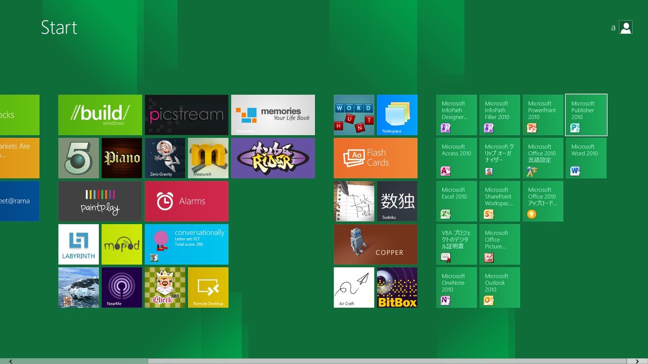Select the Microsoft Publisher 2010 tile

pyautogui.click(x=586, y=115)
